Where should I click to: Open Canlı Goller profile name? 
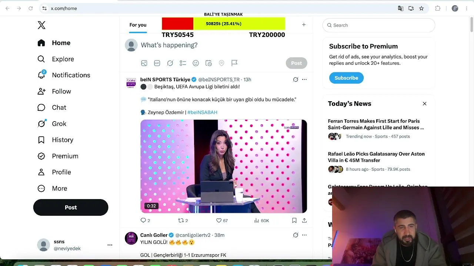[154, 235]
